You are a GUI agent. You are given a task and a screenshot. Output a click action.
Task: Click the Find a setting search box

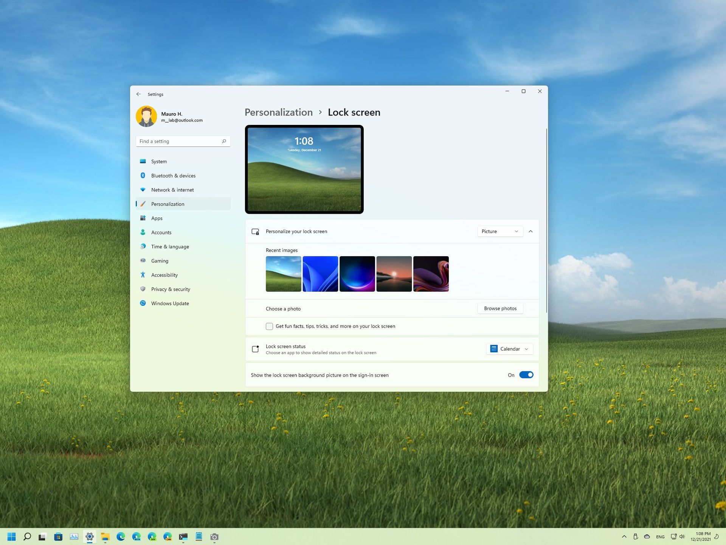178,141
